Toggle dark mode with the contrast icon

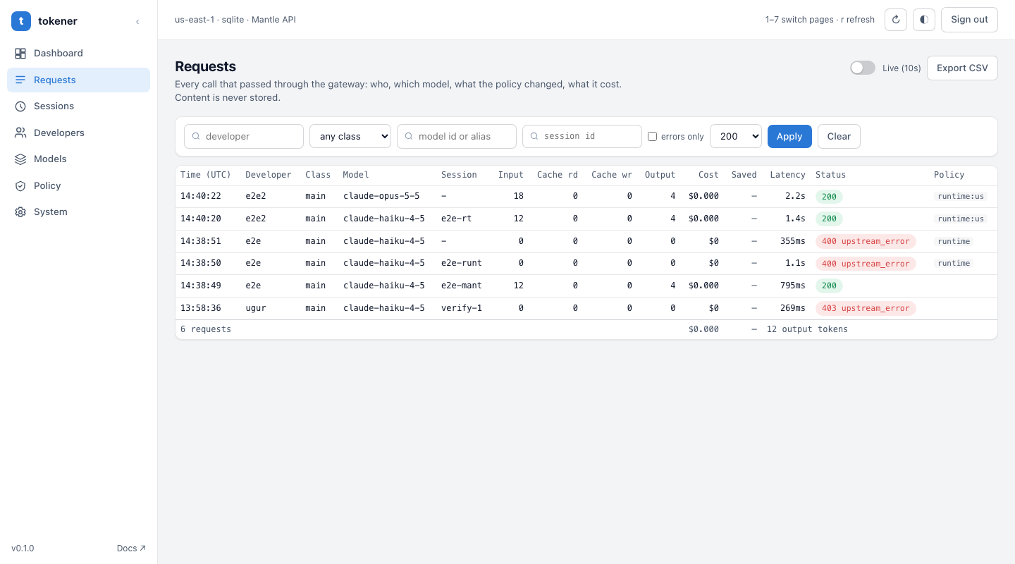click(x=924, y=20)
